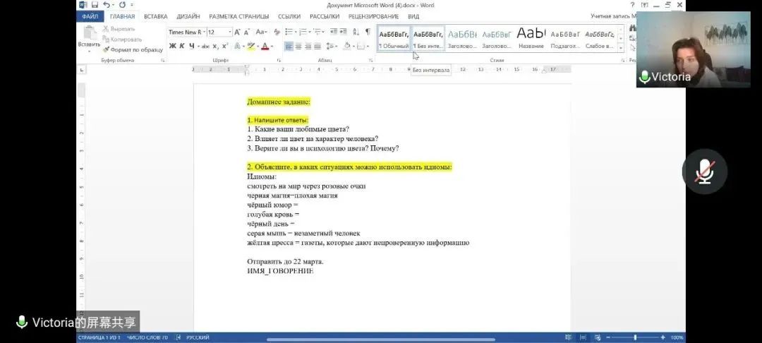Toggle the muted microphone button
Viewport: 762px width, 343px height.
click(x=704, y=171)
